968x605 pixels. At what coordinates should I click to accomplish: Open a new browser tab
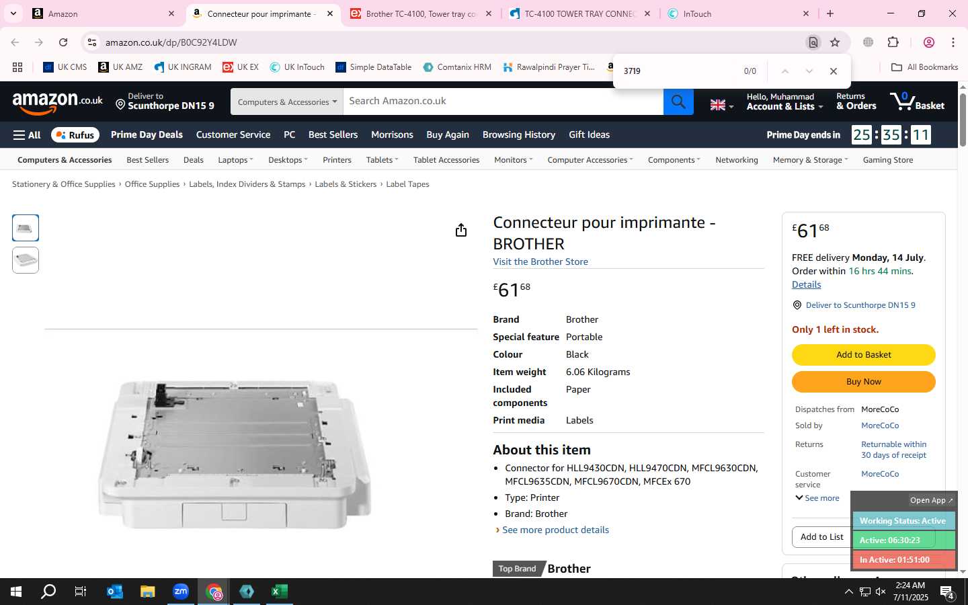tap(830, 13)
